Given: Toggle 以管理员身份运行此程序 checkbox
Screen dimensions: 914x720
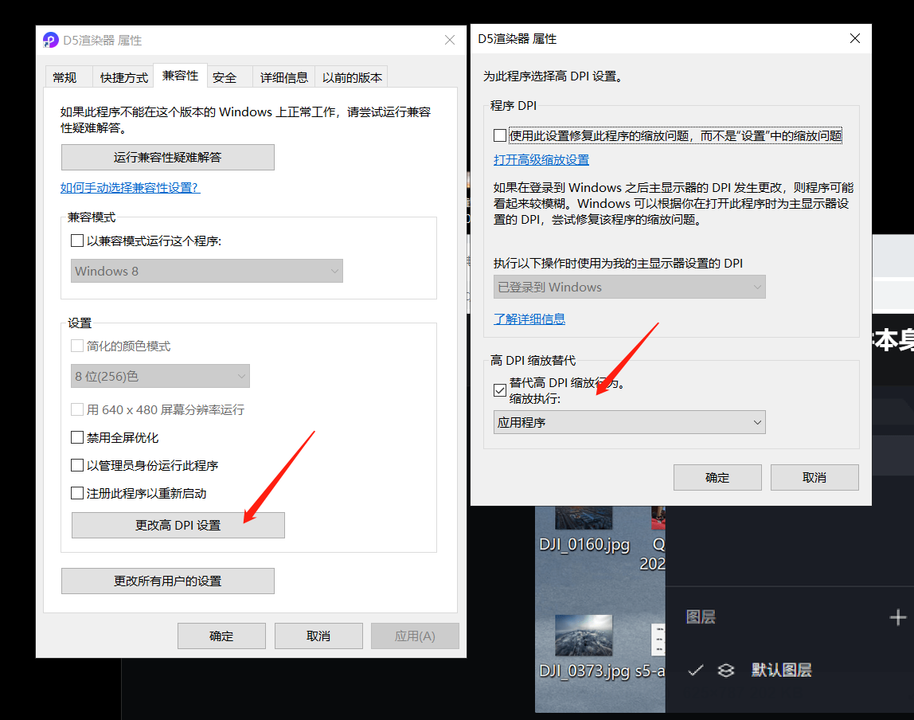Looking at the screenshot, I should point(77,465).
